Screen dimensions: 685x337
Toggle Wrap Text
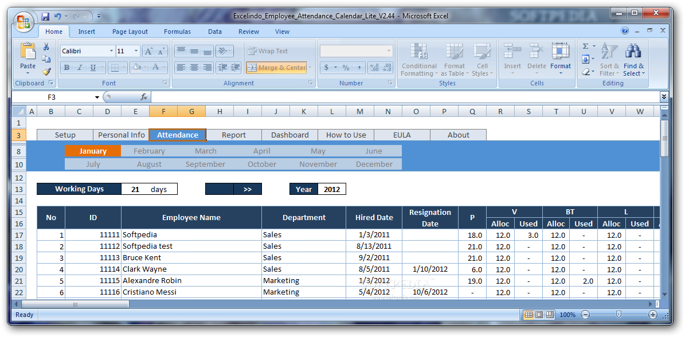click(268, 51)
